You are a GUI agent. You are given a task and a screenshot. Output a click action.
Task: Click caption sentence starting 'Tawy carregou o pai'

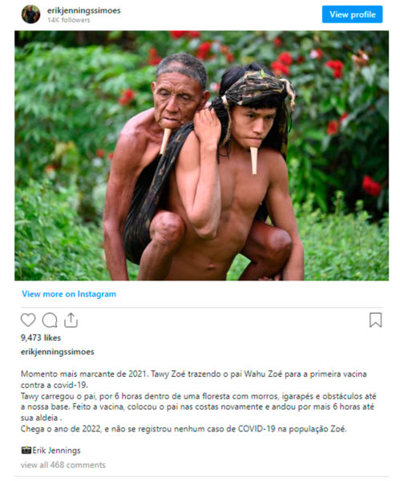pos(199,406)
